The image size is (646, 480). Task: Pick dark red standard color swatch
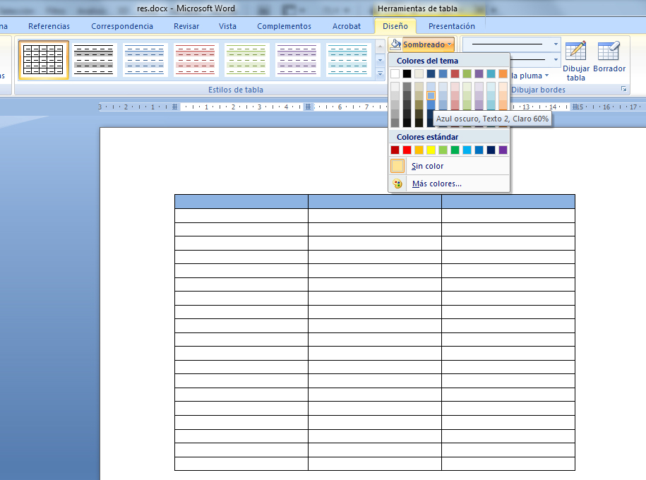click(x=394, y=150)
